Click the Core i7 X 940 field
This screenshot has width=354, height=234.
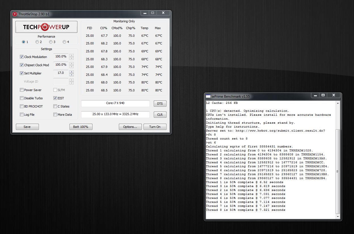pyautogui.click(x=115, y=103)
